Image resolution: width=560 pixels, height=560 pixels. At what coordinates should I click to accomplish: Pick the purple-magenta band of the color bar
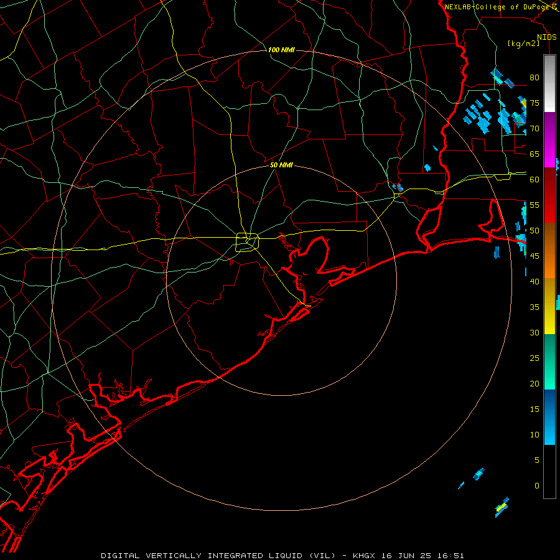[x=549, y=140]
